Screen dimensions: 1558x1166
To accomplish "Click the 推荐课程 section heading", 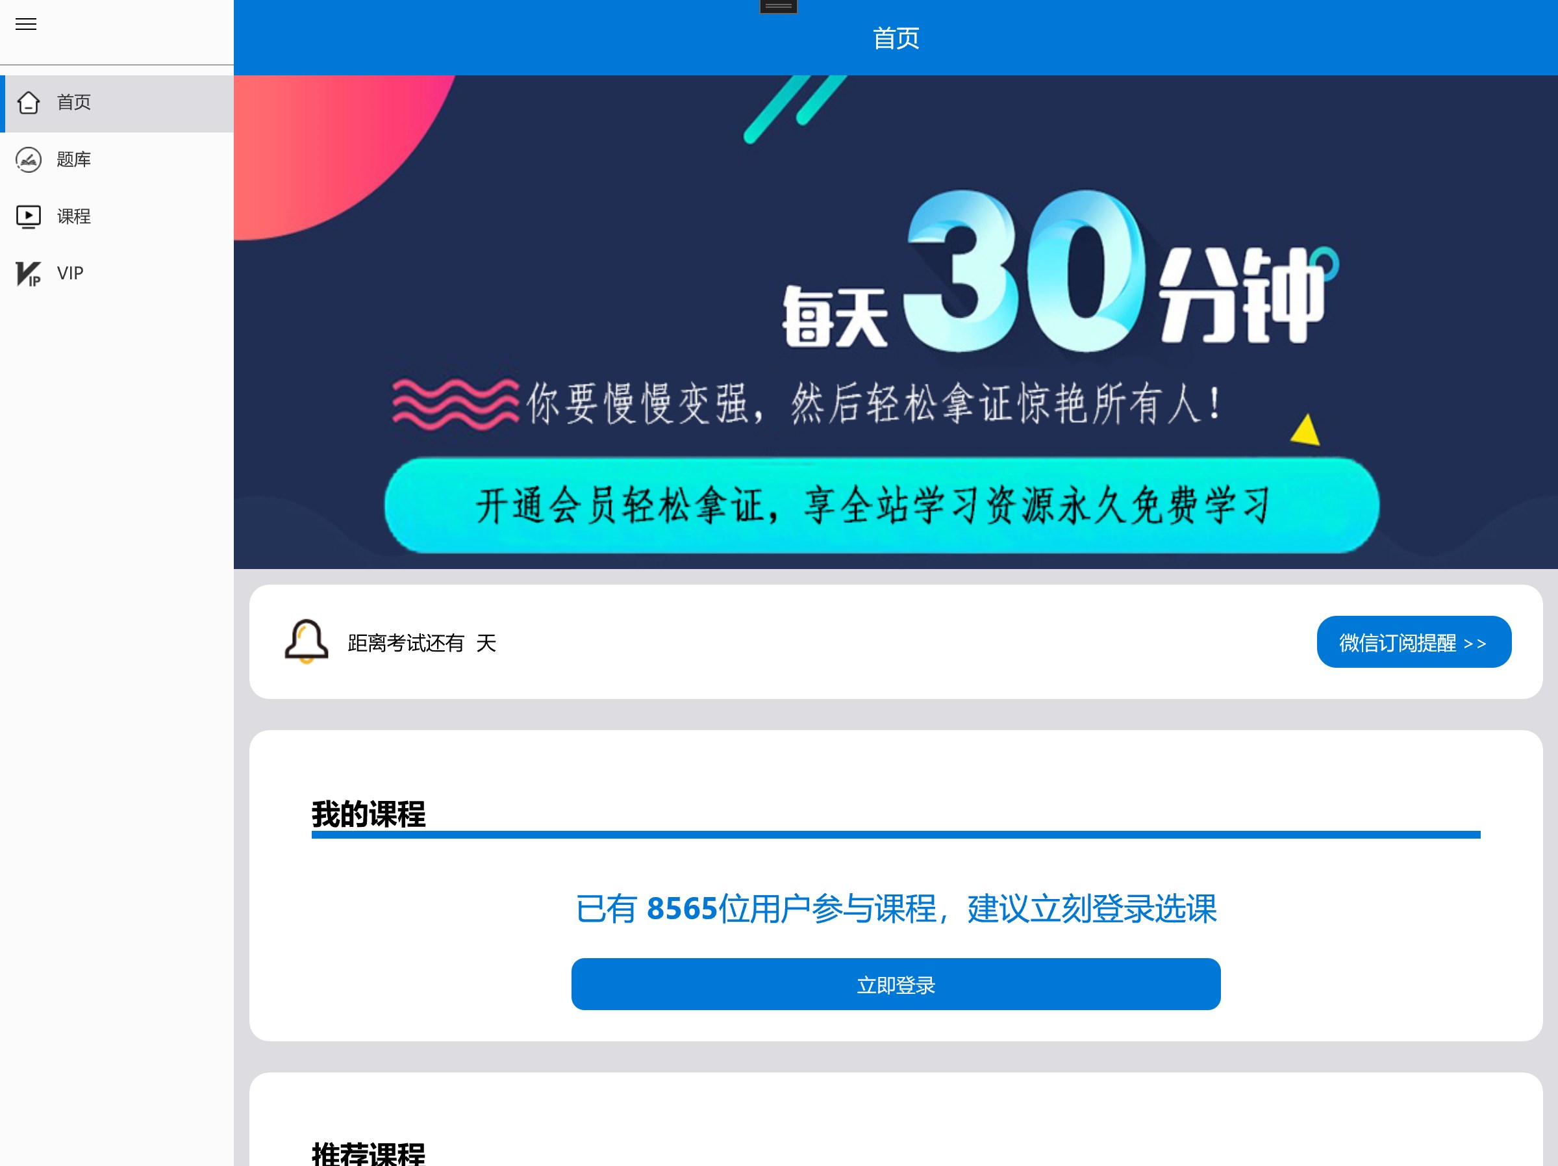I will (x=368, y=1153).
